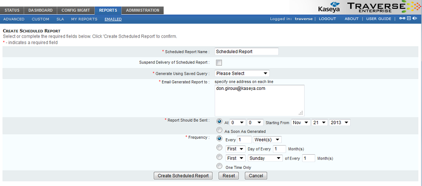Click the document page icon in header
Image resolution: width=422 pixels, height=186 pixels.
click(409, 19)
